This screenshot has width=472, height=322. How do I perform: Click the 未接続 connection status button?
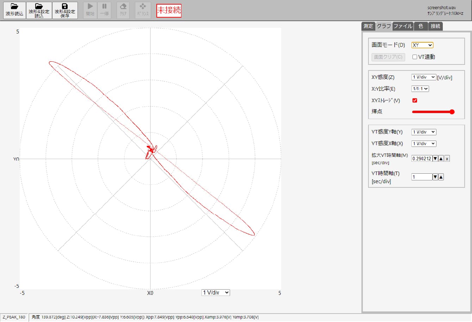click(169, 10)
